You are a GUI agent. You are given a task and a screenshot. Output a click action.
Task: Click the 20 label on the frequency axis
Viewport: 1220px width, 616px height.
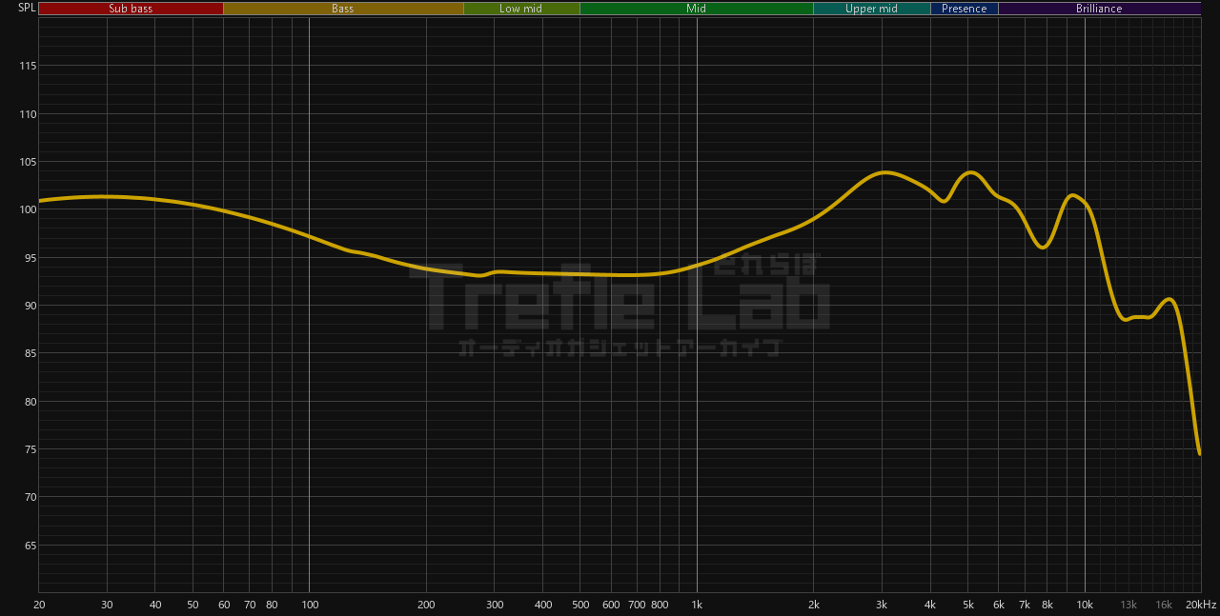click(x=39, y=605)
